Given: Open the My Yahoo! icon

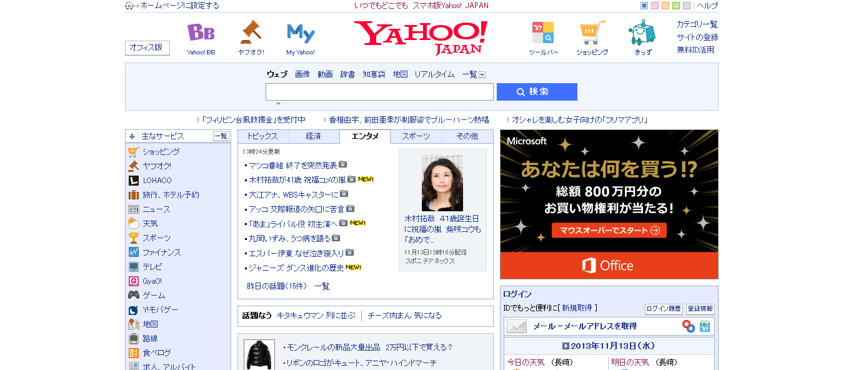Looking at the screenshot, I should click(301, 32).
